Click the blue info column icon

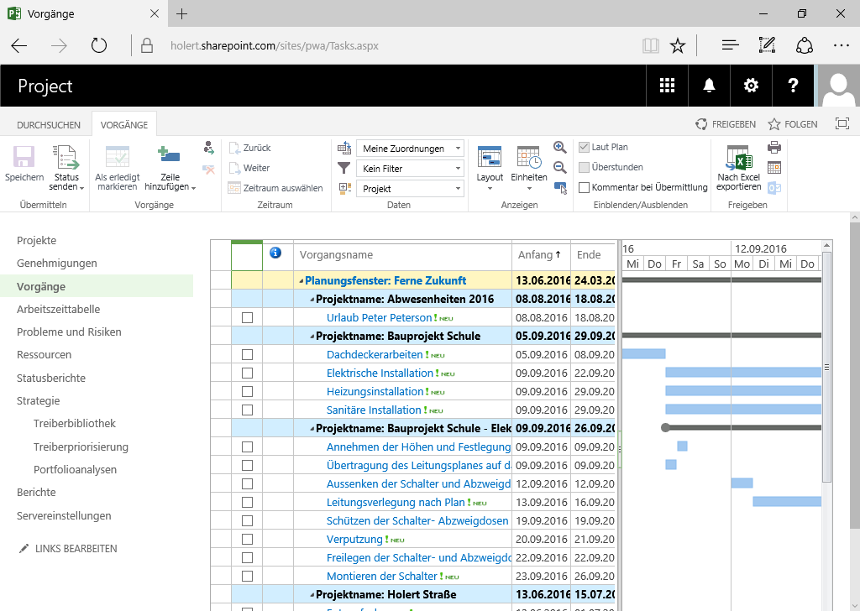point(275,253)
